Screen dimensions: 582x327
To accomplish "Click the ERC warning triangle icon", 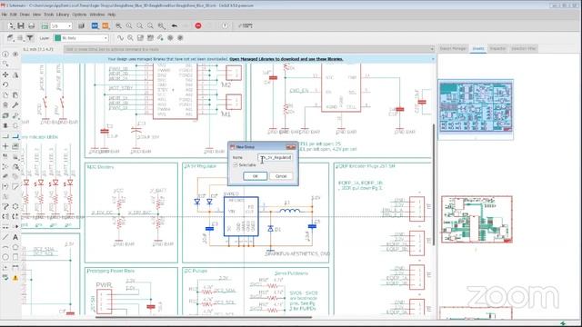I will point(15,277).
